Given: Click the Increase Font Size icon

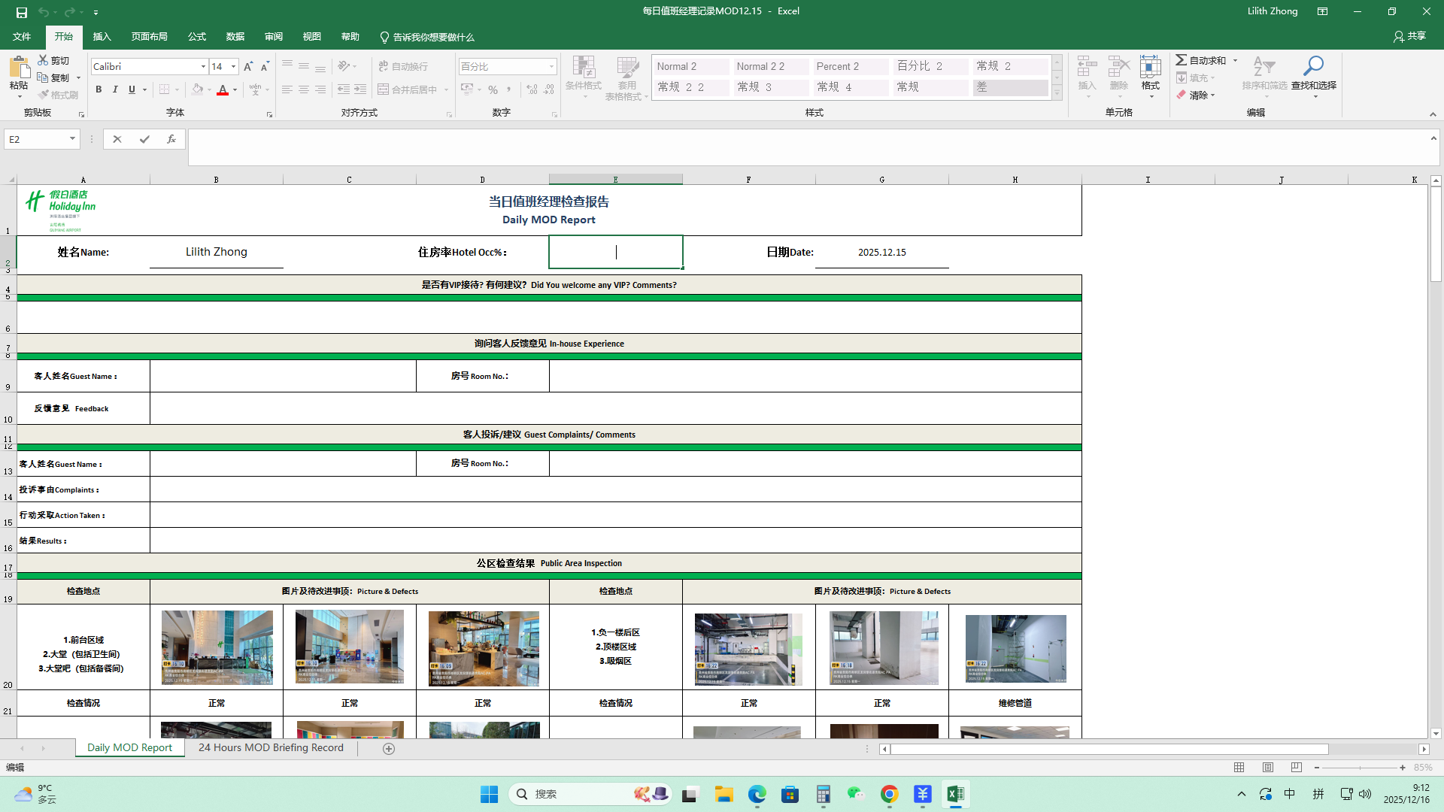Looking at the screenshot, I should (x=248, y=67).
